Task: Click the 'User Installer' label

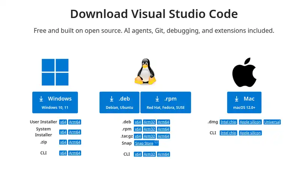Action: click(44, 122)
